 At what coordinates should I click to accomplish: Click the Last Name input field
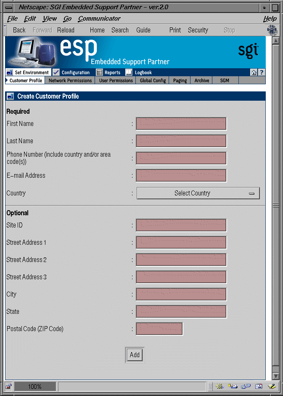[x=181, y=141]
